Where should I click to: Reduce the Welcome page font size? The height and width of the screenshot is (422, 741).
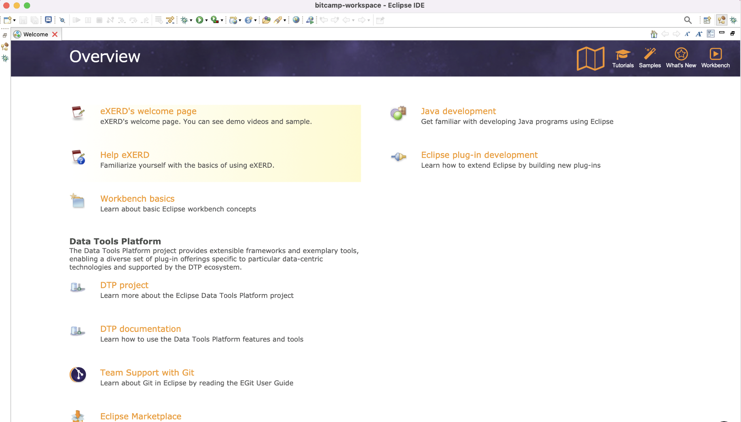click(687, 34)
